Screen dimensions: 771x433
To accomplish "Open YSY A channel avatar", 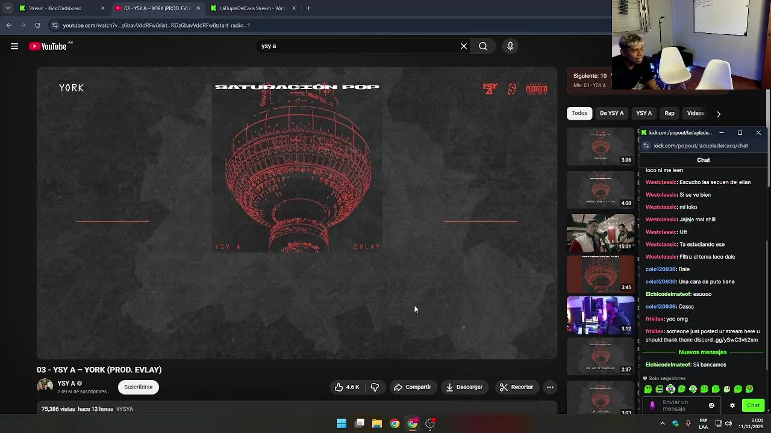I will [45, 387].
